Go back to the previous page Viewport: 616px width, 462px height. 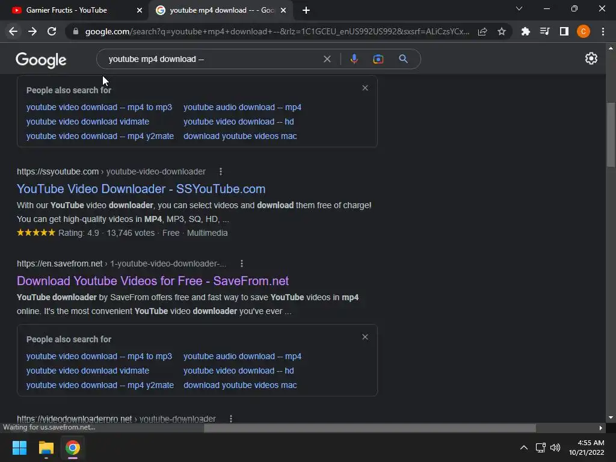coord(13,31)
